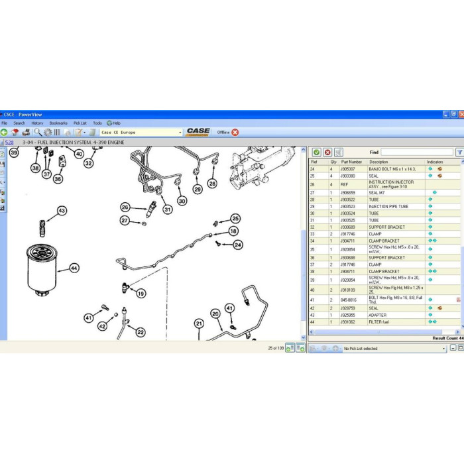Image resolution: width=464 pixels, height=464 pixels.
Task: Open the No Pick List selected dropdown
Action: (x=443, y=349)
